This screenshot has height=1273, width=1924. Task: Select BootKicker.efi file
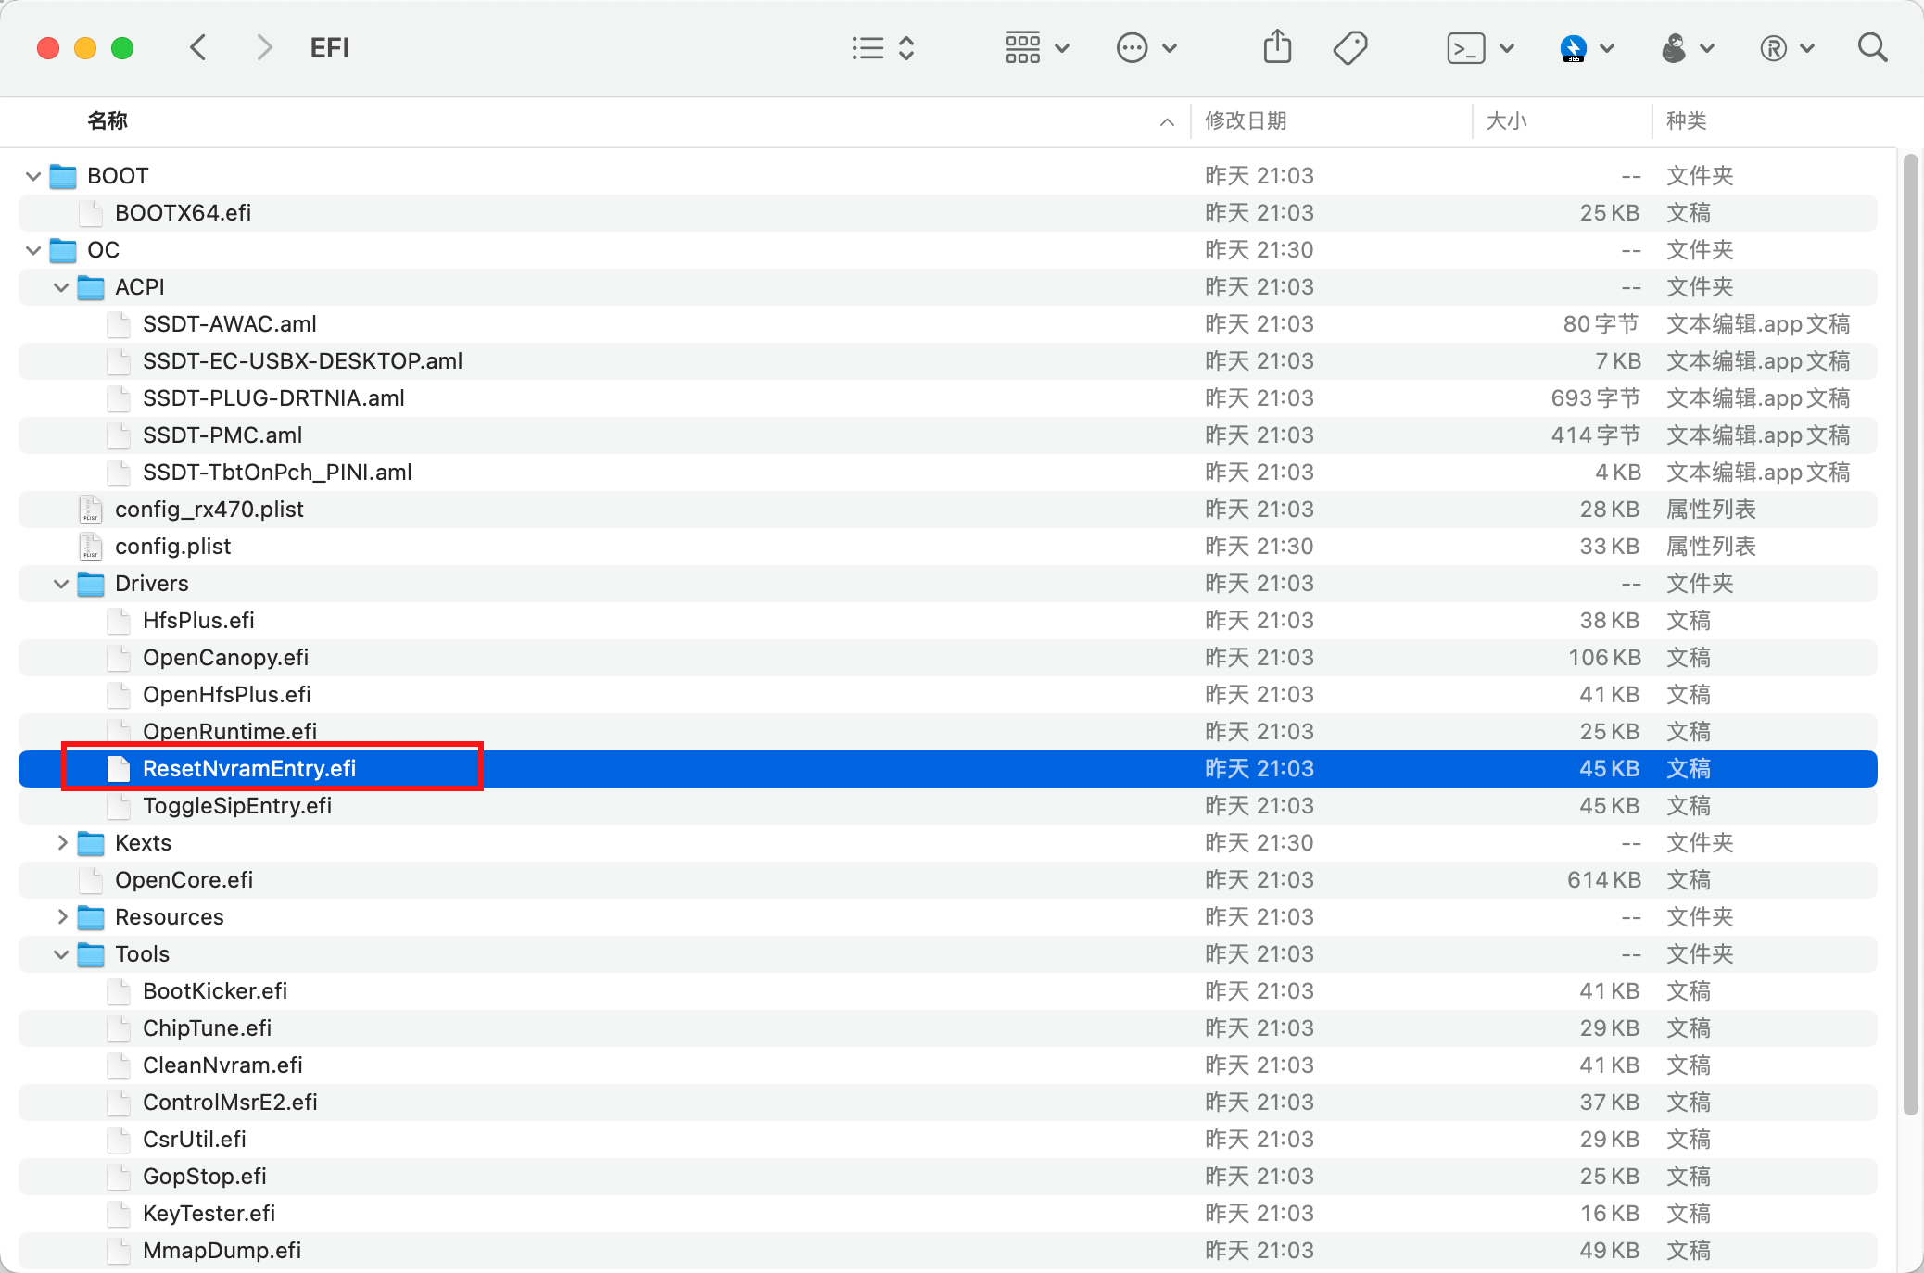click(x=948, y=991)
